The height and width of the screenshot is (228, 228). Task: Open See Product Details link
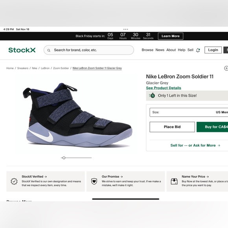click(164, 88)
